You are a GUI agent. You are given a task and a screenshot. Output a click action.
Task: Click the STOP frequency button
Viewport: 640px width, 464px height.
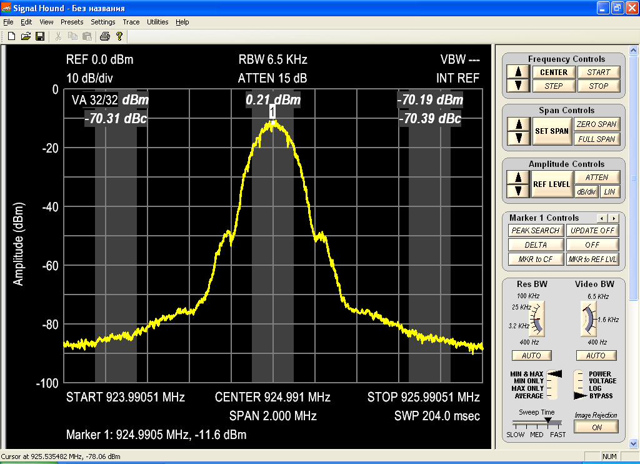coord(599,86)
